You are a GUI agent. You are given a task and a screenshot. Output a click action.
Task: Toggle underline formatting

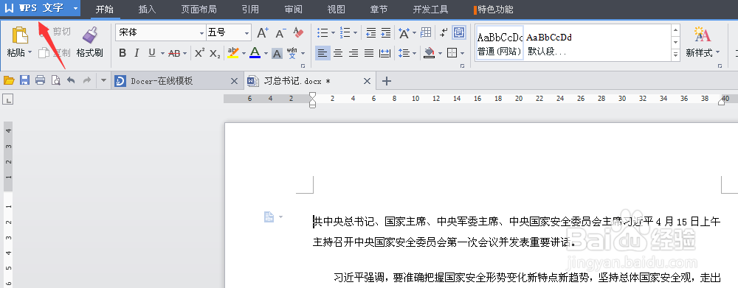[x=152, y=53]
